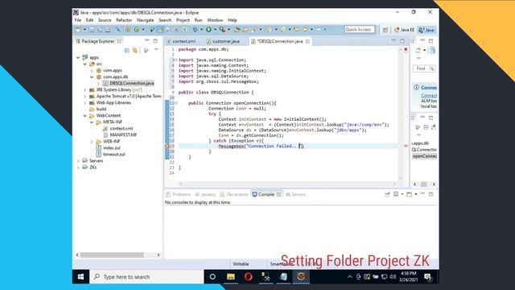515x290 pixels.
Task: Close the Package Explorer tab
Action: tap(119, 41)
